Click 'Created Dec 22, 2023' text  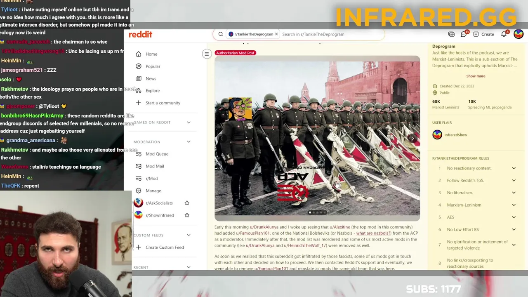(x=457, y=86)
